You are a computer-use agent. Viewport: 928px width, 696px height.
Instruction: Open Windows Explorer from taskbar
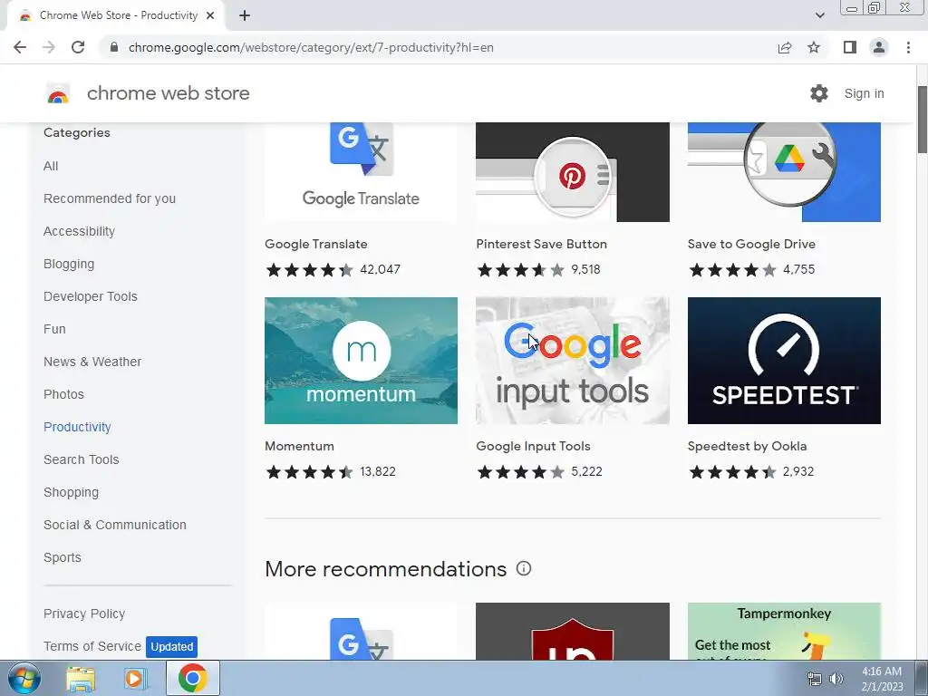(81, 678)
